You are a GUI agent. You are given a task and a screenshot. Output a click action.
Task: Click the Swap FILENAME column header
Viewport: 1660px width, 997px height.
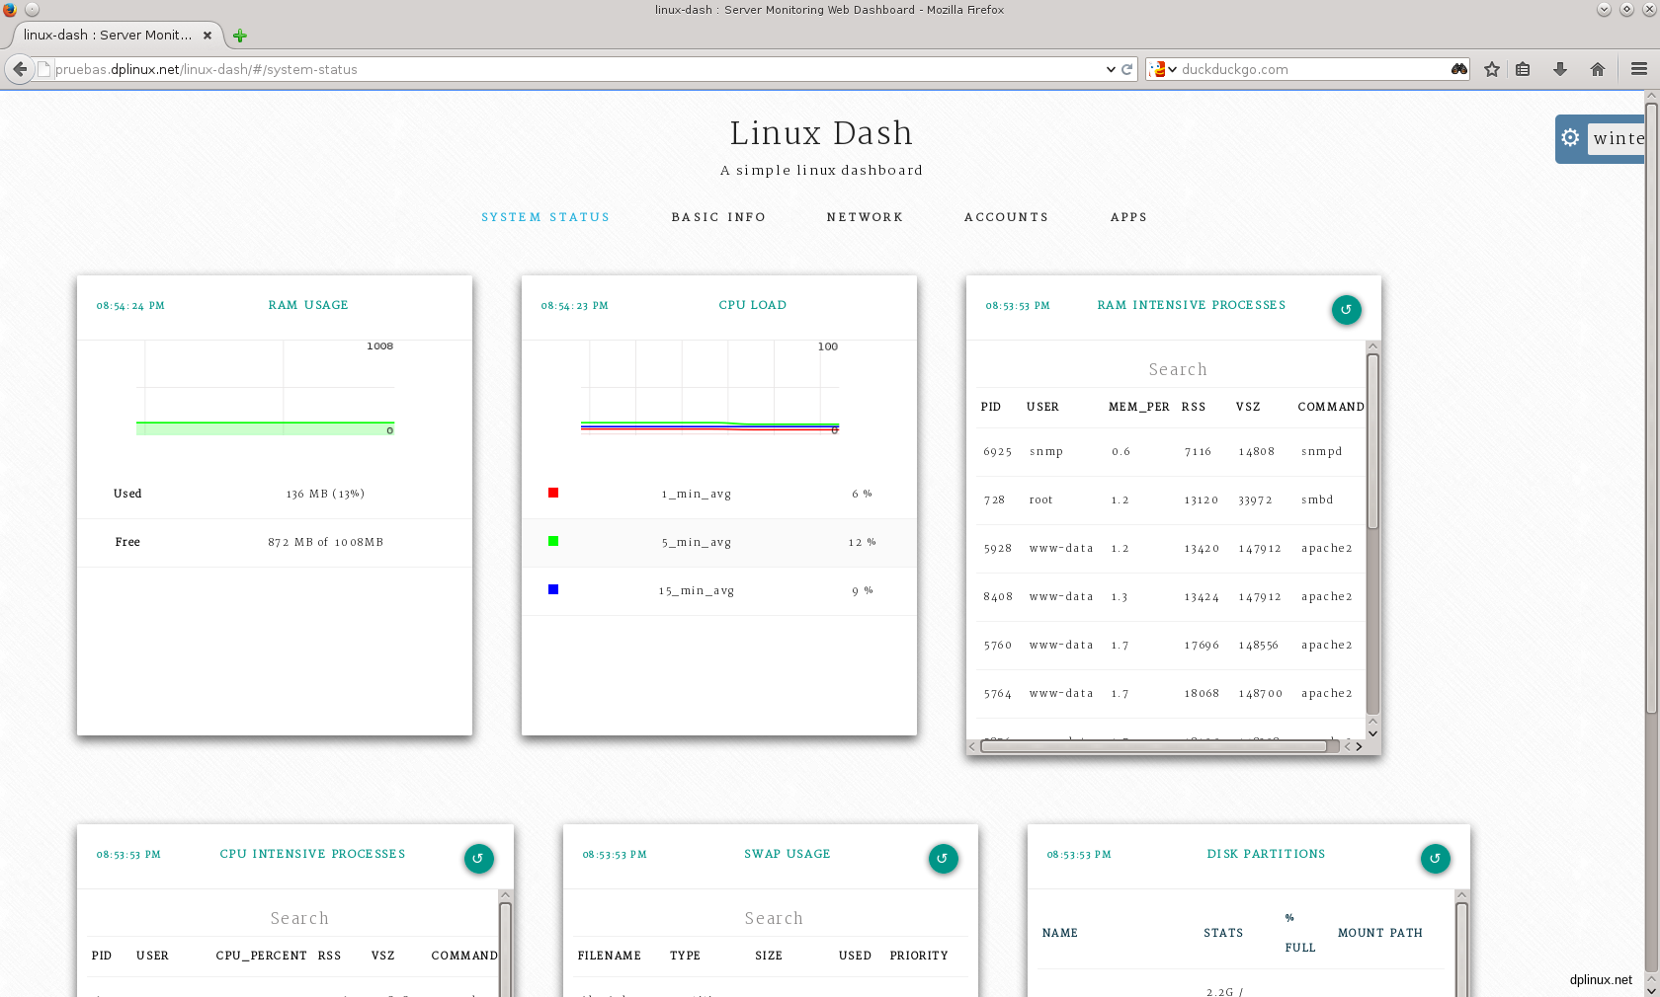pos(609,956)
